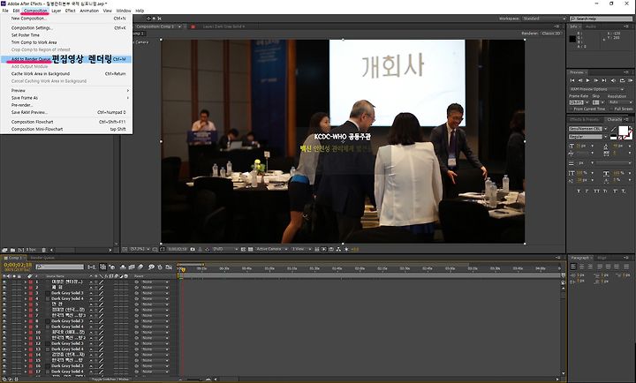636x383 pixels.
Task: Switch to the Audio panel tab
Action: tap(591, 26)
